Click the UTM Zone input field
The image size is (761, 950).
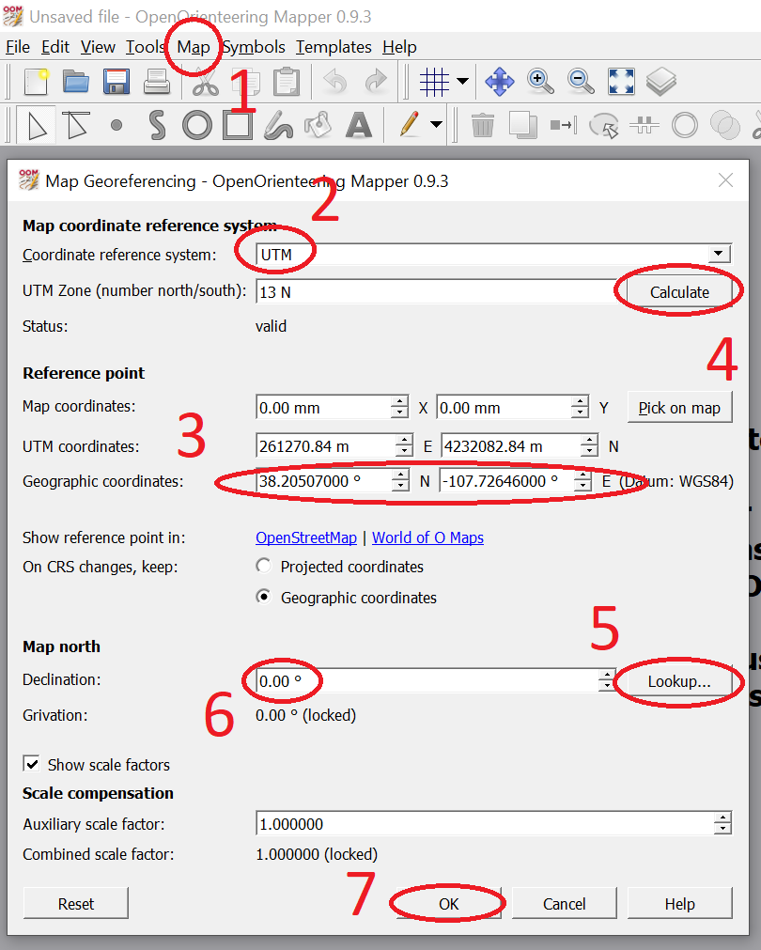[432, 292]
